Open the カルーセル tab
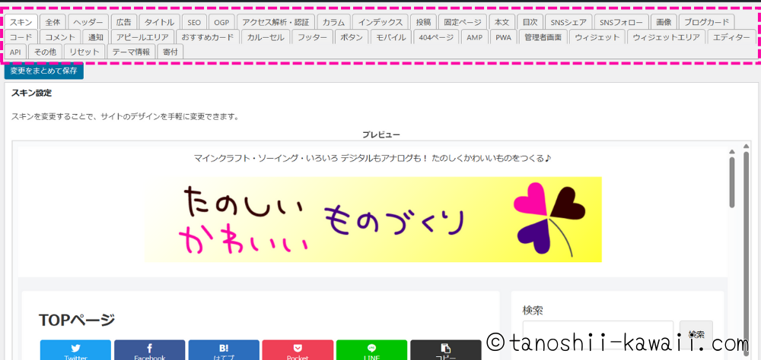The height and width of the screenshot is (360, 761). tap(266, 36)
